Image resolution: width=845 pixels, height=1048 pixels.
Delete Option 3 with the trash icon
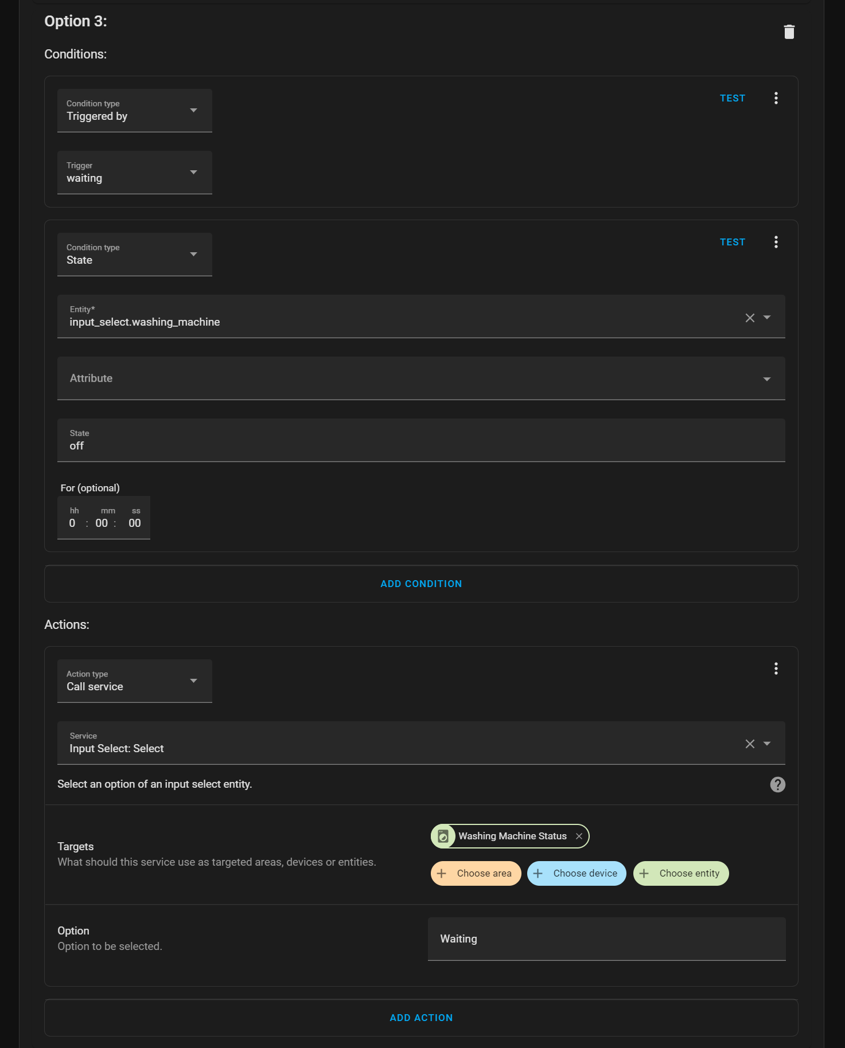(x=789, y=32)
